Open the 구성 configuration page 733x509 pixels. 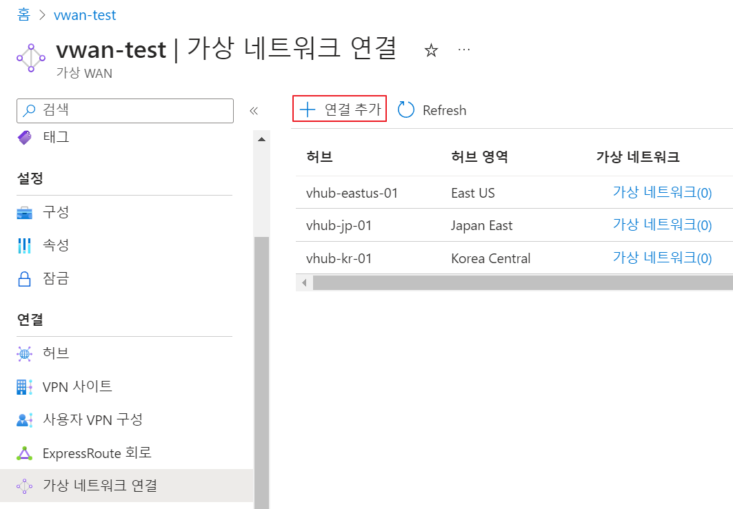(x=56, y=212)
